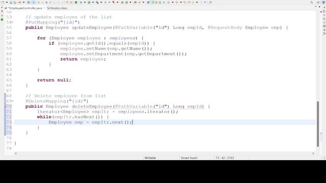
Task: Open the Next Annotation dropdown arrow
Action: coord(173,2)
